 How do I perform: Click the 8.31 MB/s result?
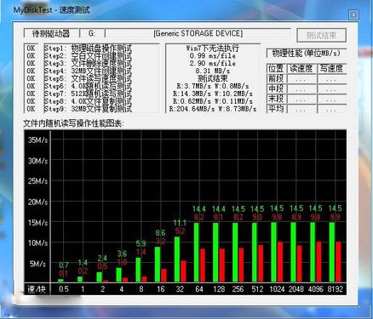tap(213, 71)
